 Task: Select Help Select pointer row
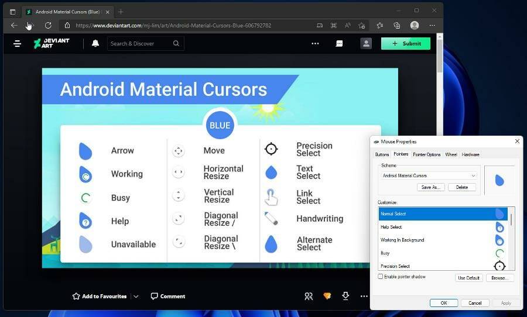point(443,228)
